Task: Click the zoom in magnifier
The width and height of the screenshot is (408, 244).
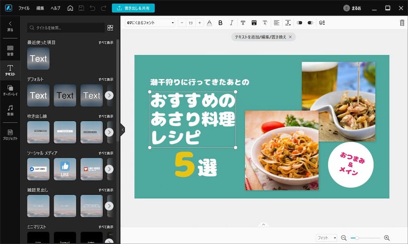Action: click(387, 238)
